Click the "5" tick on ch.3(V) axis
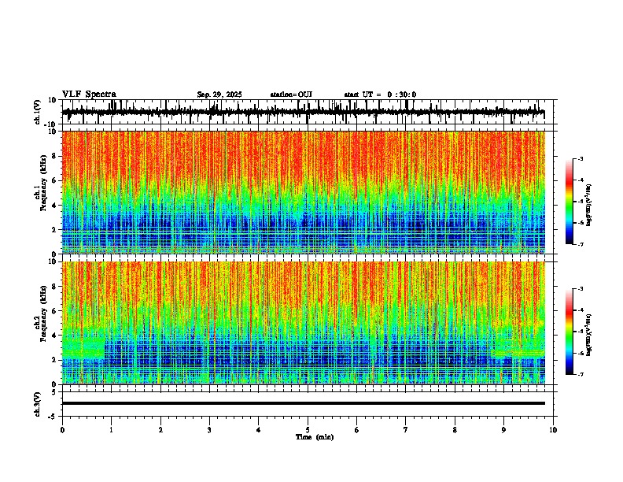 coord(54,392)
